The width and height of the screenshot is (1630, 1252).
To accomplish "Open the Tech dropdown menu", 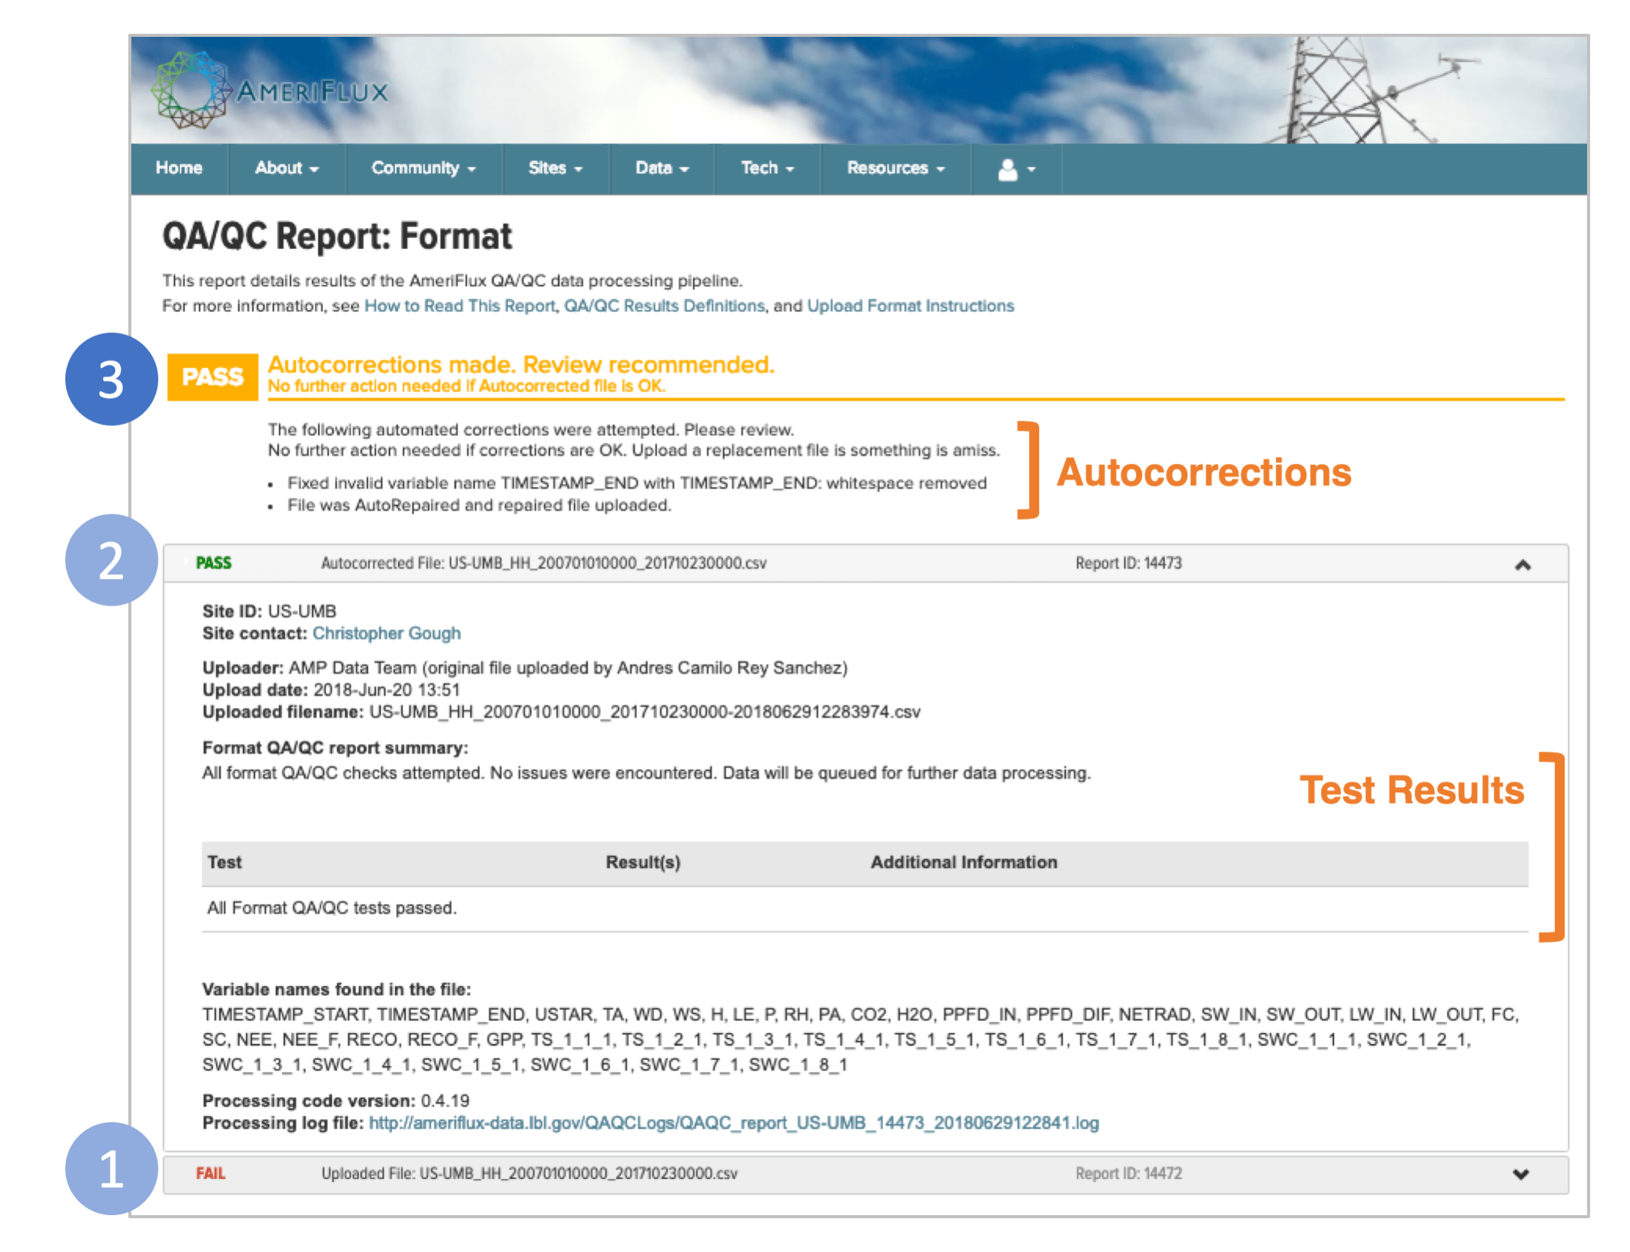I will click(x=766, y=168).
